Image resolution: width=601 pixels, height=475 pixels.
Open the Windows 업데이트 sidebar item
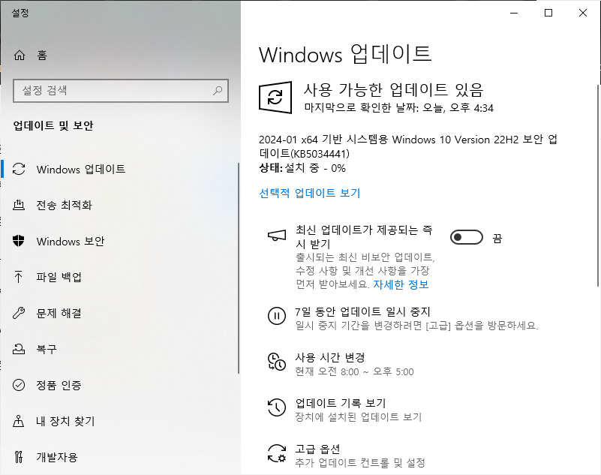[x=119, y=169]
